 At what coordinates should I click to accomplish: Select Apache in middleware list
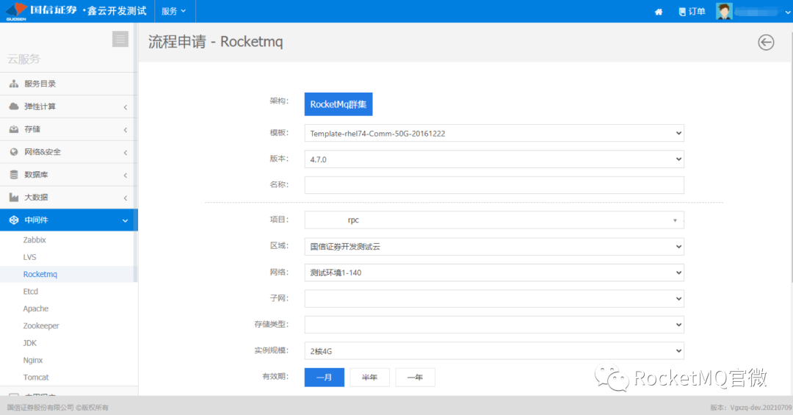(x=35, y=308)
